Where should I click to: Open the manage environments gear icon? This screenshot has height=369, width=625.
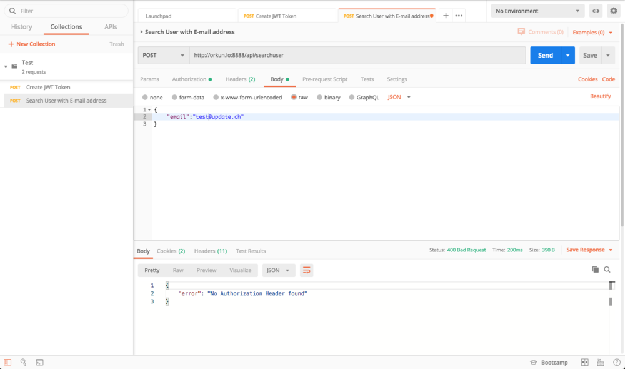point(613,11)
